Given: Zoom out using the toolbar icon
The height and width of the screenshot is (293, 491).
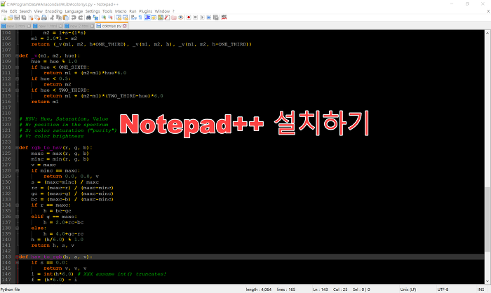Looking at the screenshot, I should point(110,18).
